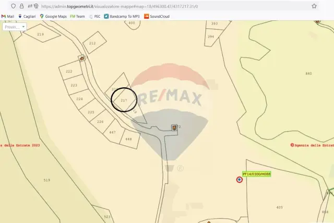Select parcel 223 on the map
Screen dimensions: 334x223
tap(74, 85)
